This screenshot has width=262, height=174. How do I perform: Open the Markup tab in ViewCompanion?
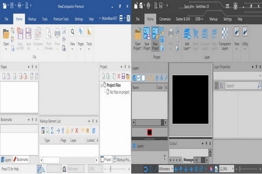point(32,19)
